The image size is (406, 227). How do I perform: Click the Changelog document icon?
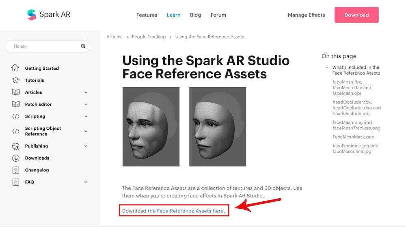click(x=15, y=170)
